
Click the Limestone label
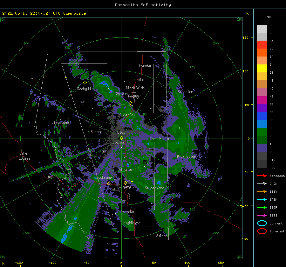(x=60, y=123)
